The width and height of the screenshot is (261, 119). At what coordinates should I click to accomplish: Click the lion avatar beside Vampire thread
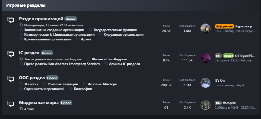coord(205,105)
